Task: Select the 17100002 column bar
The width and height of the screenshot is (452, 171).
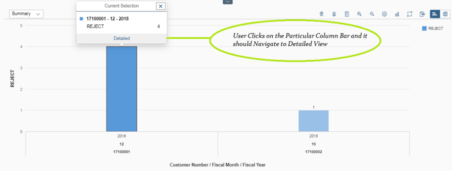Action: (313, 121)
